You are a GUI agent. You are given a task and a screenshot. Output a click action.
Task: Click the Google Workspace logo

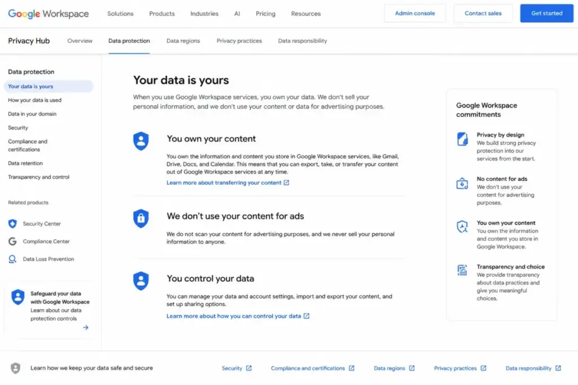coord(49,14)
